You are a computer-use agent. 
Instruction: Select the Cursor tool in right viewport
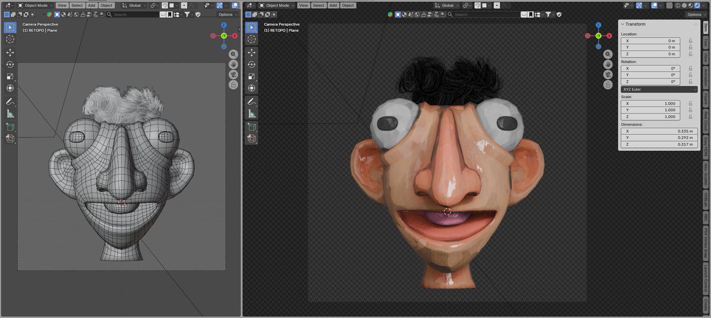(252, 39)
